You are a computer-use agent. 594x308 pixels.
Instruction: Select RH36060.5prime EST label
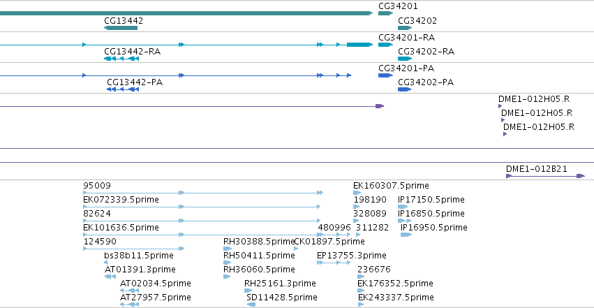click(x=259, y=270)
